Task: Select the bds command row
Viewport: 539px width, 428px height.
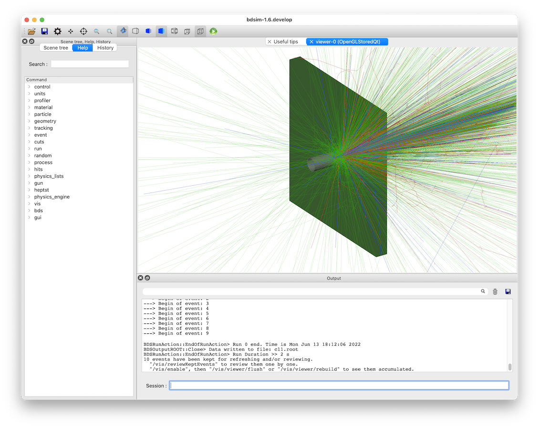Action: [79, 211]
